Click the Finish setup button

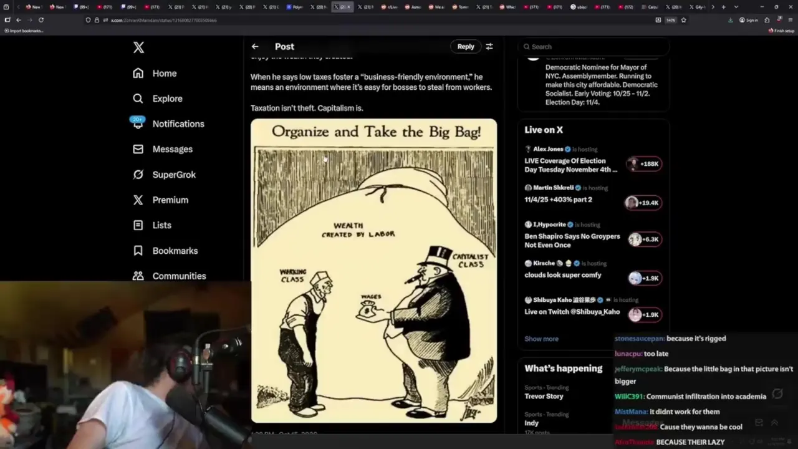[x=782, y=31]
